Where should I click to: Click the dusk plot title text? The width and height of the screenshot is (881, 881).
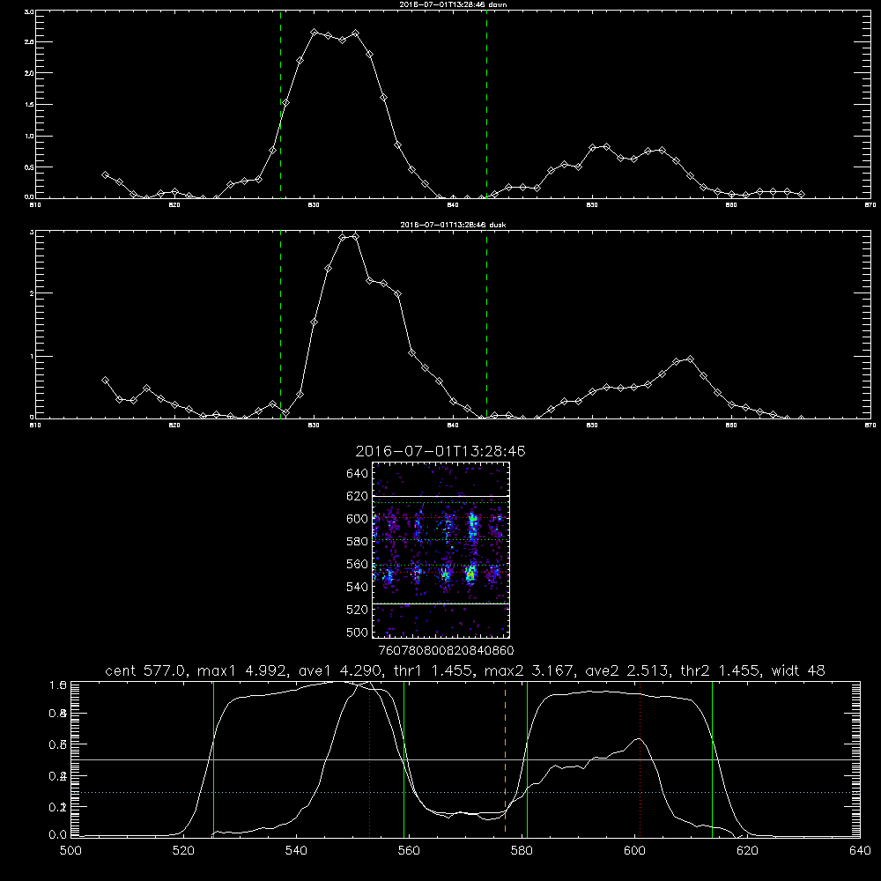click(x=453, y=225)
